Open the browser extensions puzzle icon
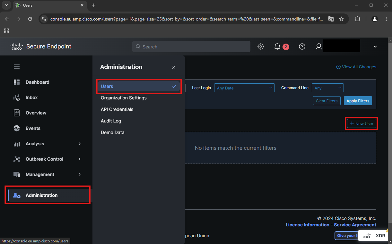392x244 pixels. point(357,19)
